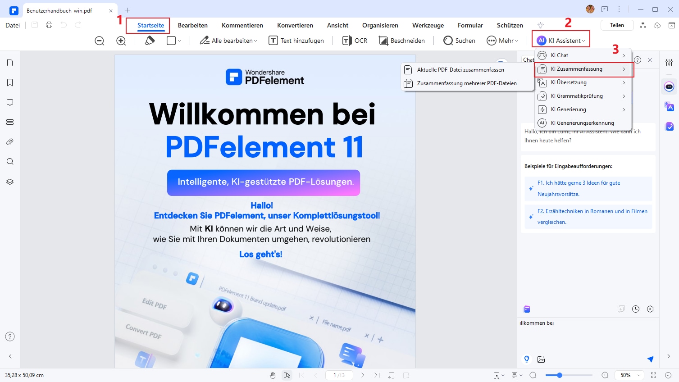Select Zusammenfassung mehrerer PDF-Dateien
679x382 pixels.
[467, 83]
